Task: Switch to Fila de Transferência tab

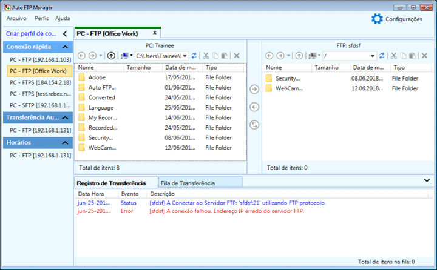Action: (188, 183)
